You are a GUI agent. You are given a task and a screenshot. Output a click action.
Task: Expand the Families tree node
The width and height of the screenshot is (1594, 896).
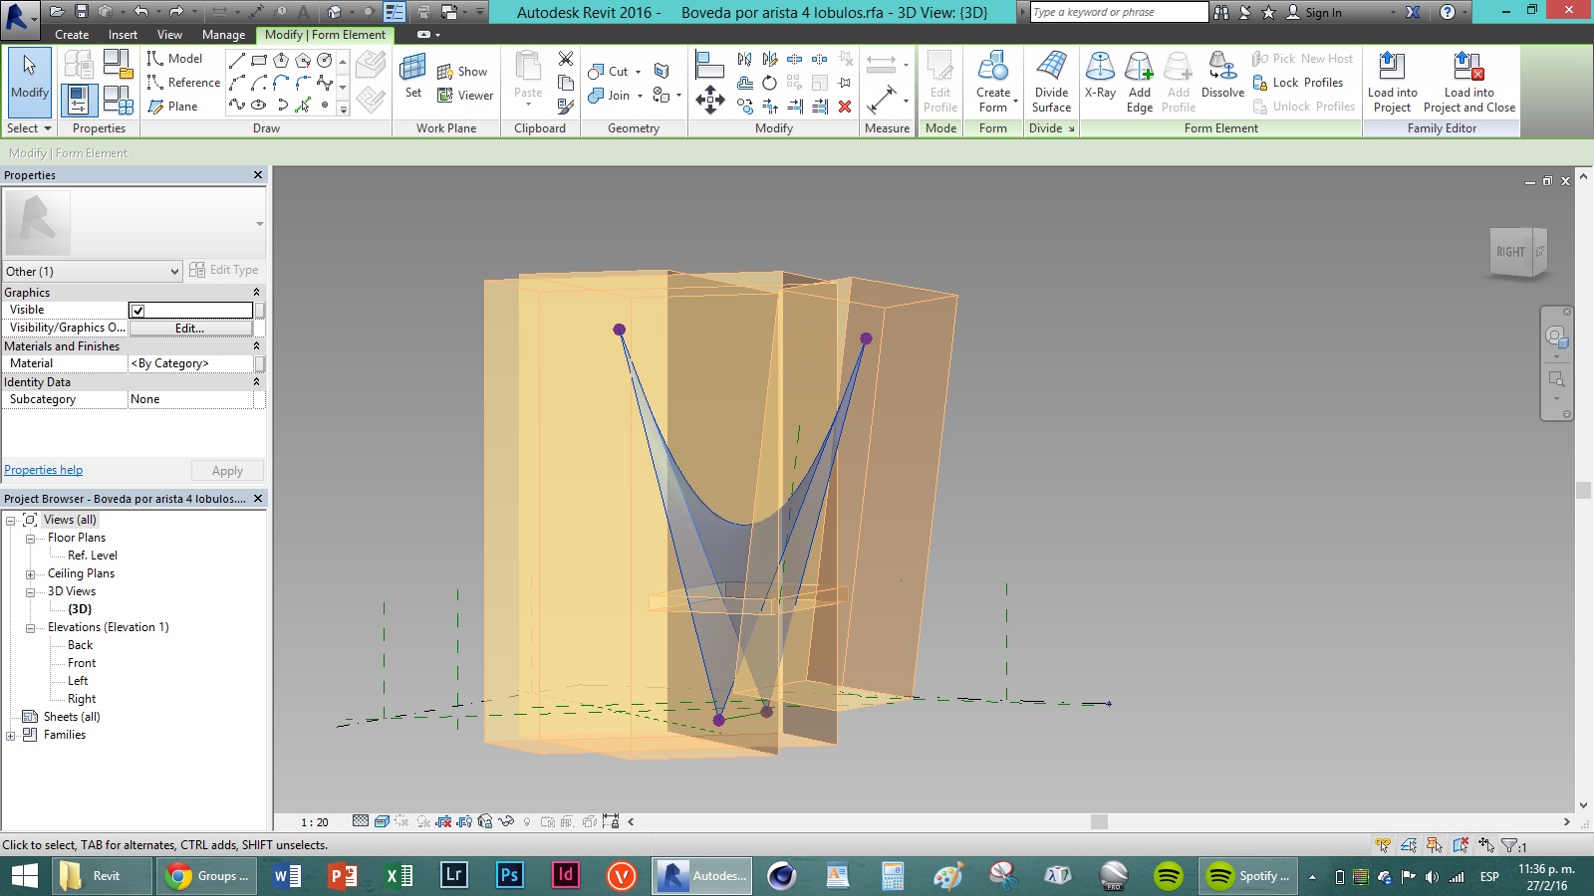pyautogui.click(x=11, y=736)
